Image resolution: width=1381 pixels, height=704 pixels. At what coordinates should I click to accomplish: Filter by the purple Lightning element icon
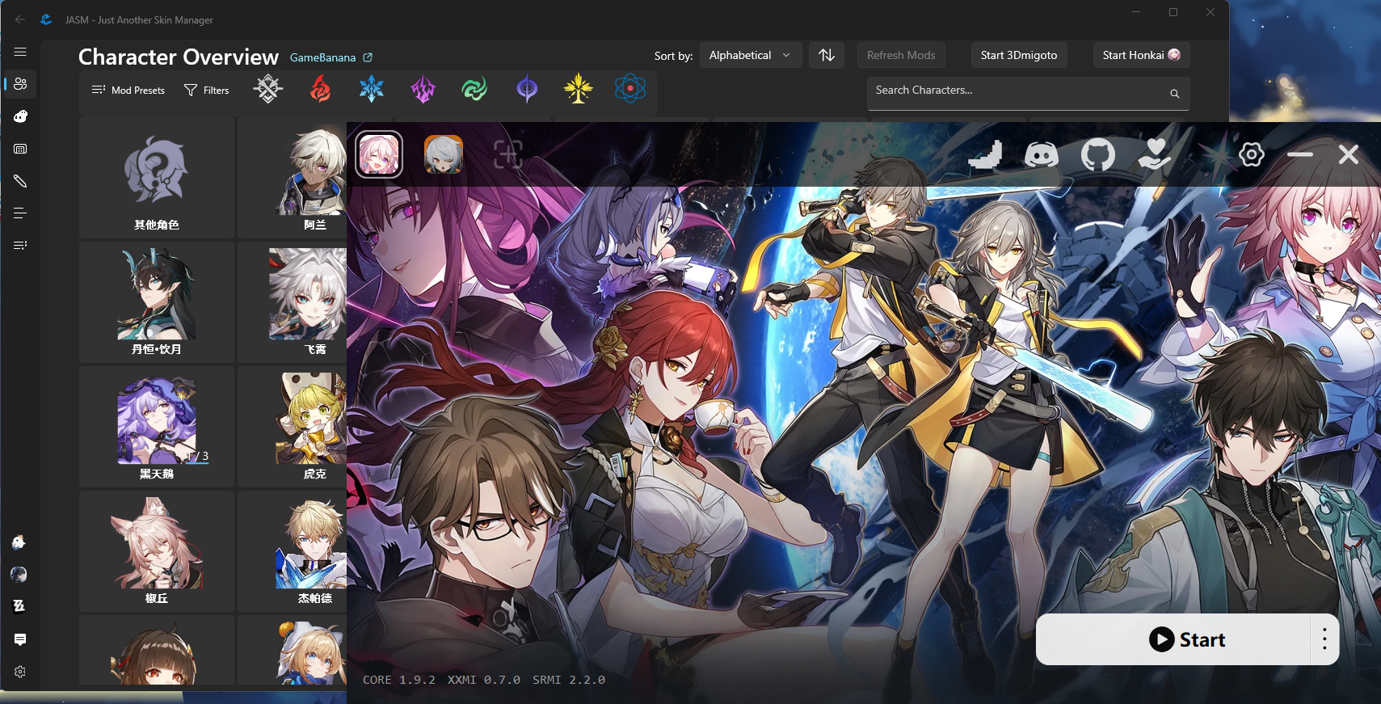pyautogui.click(x=423, y=89)
